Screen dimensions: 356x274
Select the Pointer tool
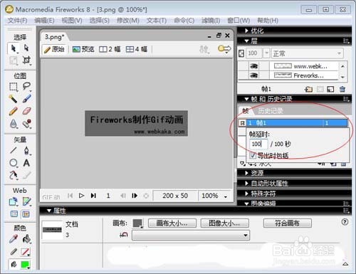[x=14, y=48]
